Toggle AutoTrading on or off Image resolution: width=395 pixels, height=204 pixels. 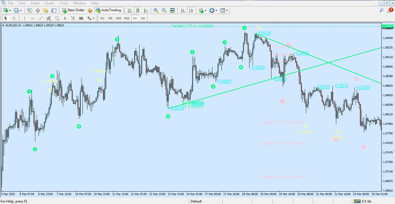click(x=109, y=10)
